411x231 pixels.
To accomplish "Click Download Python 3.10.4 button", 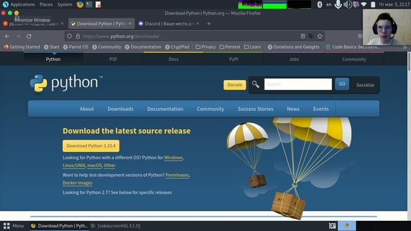I will click(x=91, y=146).
